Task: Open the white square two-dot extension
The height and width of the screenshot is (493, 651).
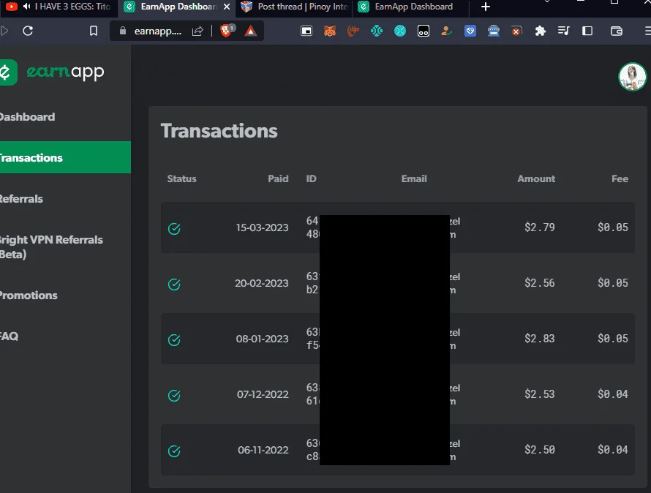Action: pos(423,31)
